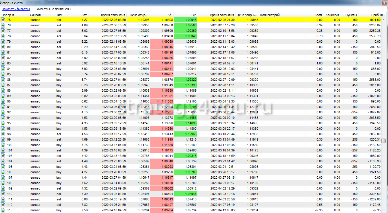388x213 pixels.
Task: Open the Показать фильтры link
Action: 16,9
